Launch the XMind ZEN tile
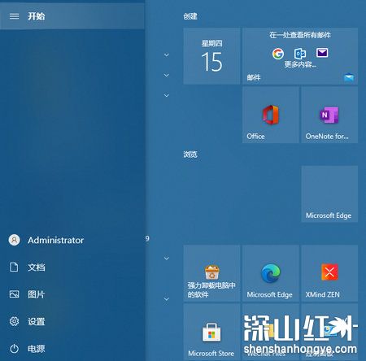The image size is (366, 361). pyautogui.click(x=329, y=273)
